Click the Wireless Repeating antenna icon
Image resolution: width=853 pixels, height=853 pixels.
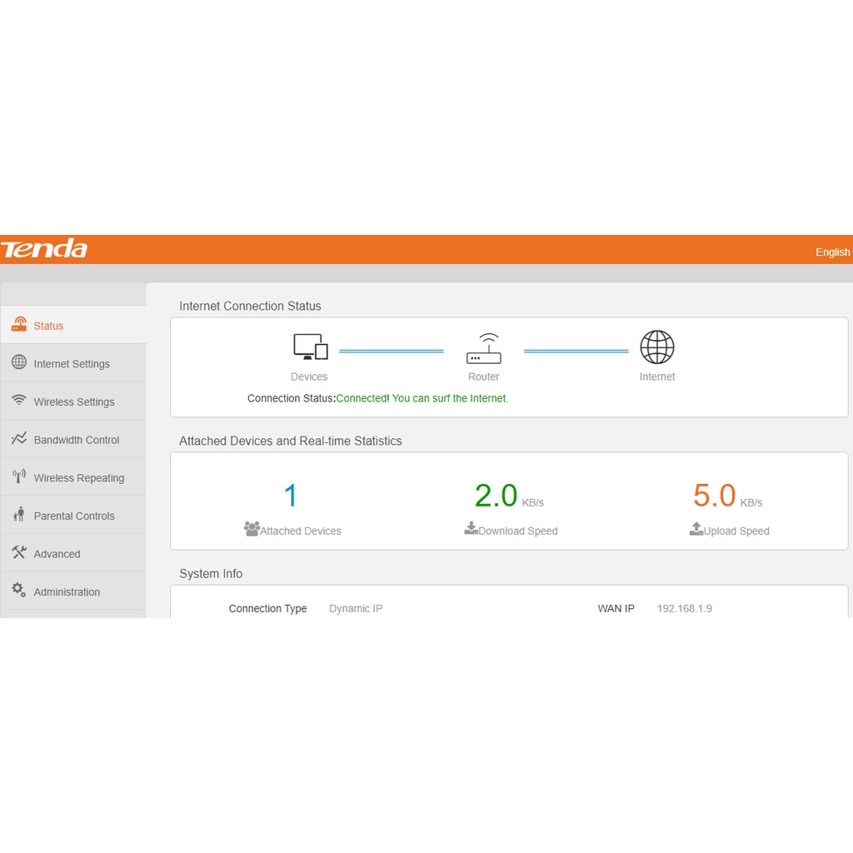[x=18, y=476]
